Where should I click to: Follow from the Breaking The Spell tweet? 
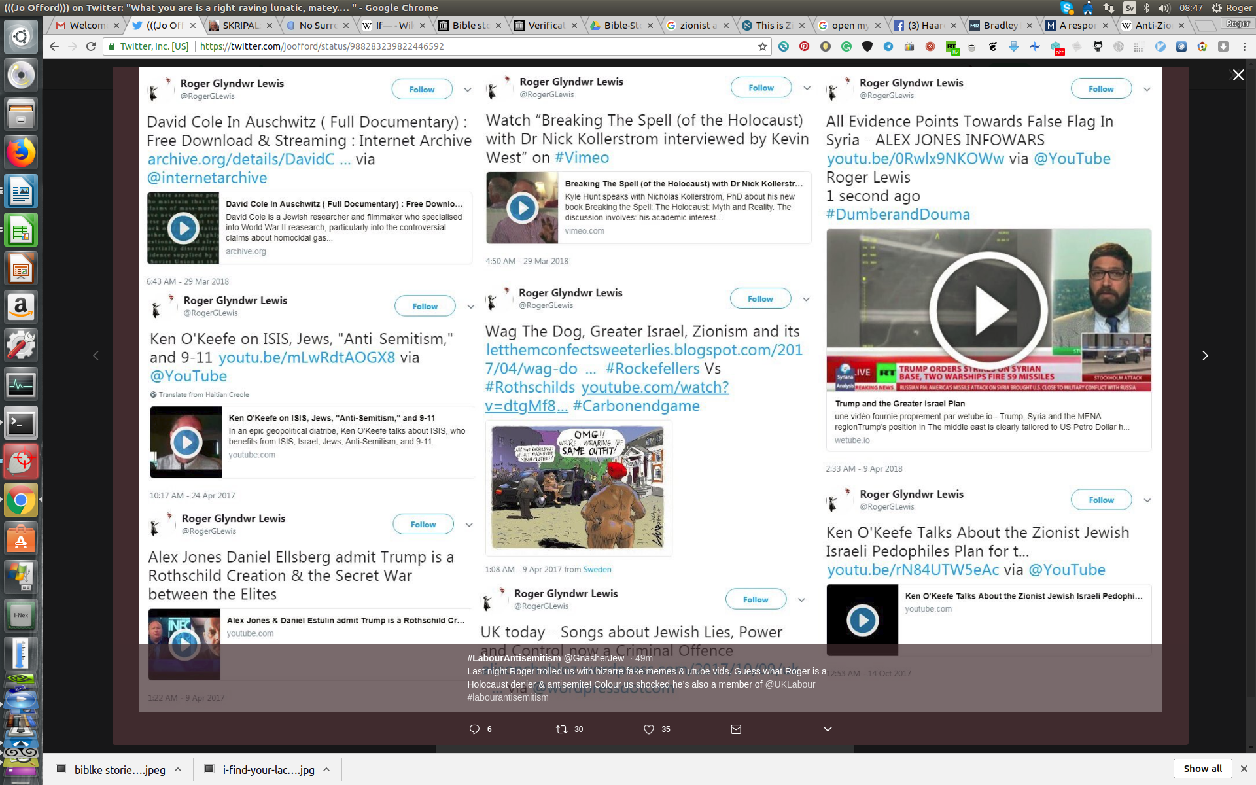click(x=761, y=88)
